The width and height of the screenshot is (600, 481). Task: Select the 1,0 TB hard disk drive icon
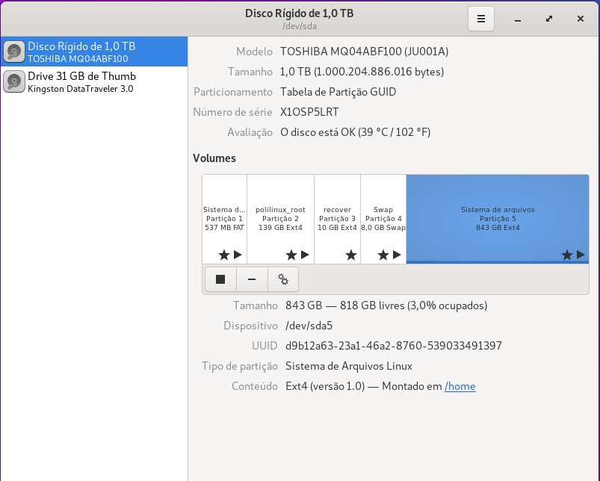pos(14,52)
